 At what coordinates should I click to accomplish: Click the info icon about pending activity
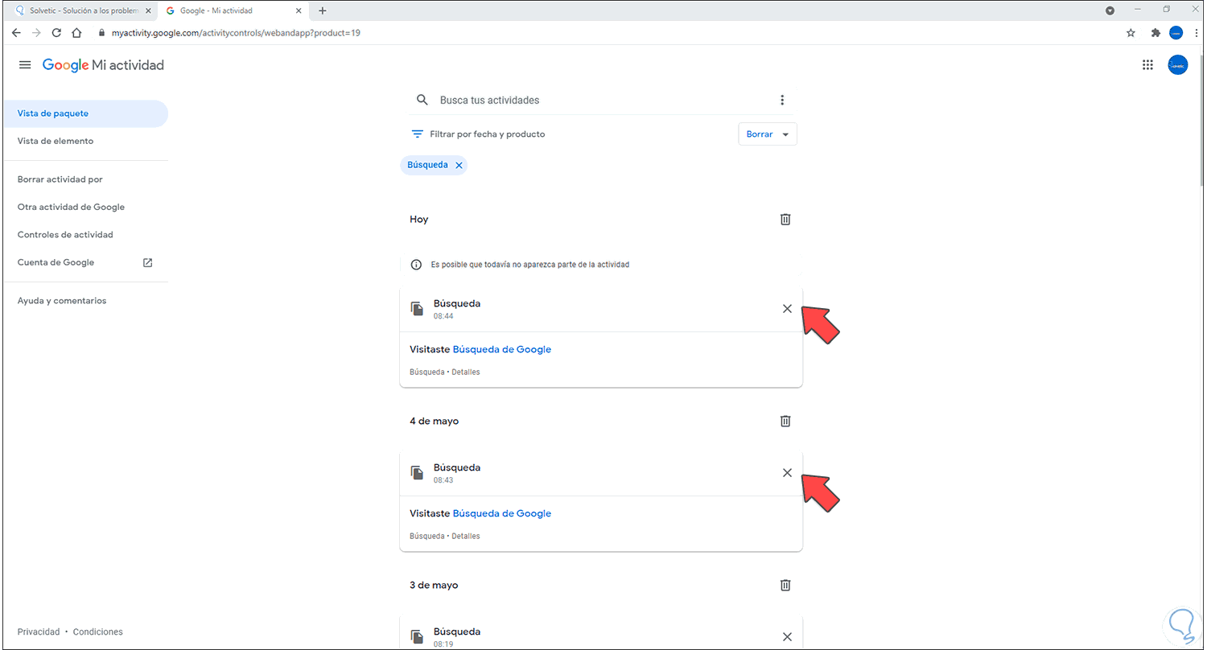coord(415,264)
